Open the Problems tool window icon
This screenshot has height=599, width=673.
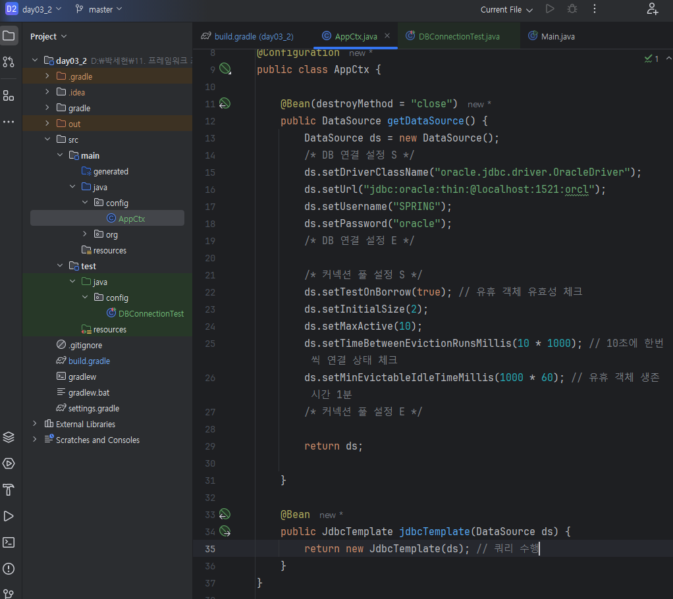coord(9,569)
